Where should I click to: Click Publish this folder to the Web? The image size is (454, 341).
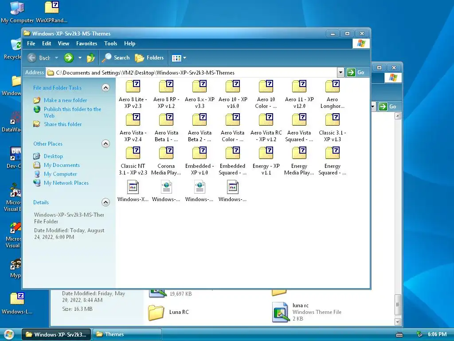tap(72, 112)
